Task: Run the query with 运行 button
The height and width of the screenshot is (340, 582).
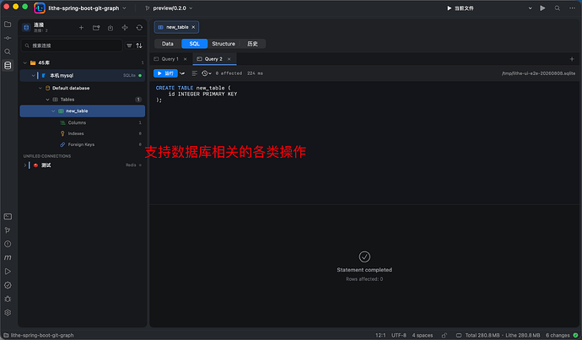Action: click(165, 73)
